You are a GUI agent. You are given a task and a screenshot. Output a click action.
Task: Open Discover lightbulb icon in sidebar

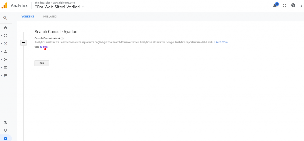(5, 131)
